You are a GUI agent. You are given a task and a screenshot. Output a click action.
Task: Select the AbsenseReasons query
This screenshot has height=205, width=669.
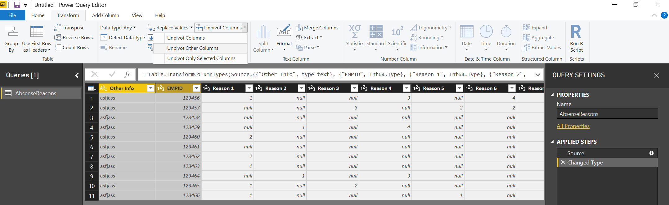pyautogui.click(x=41, y=93)
